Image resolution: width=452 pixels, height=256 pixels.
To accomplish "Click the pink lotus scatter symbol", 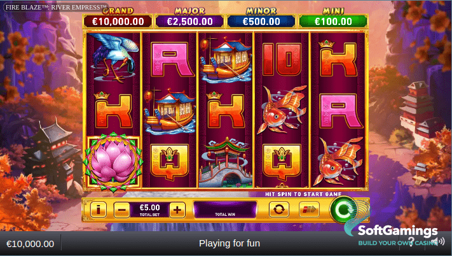I will [x=113, y=162].
